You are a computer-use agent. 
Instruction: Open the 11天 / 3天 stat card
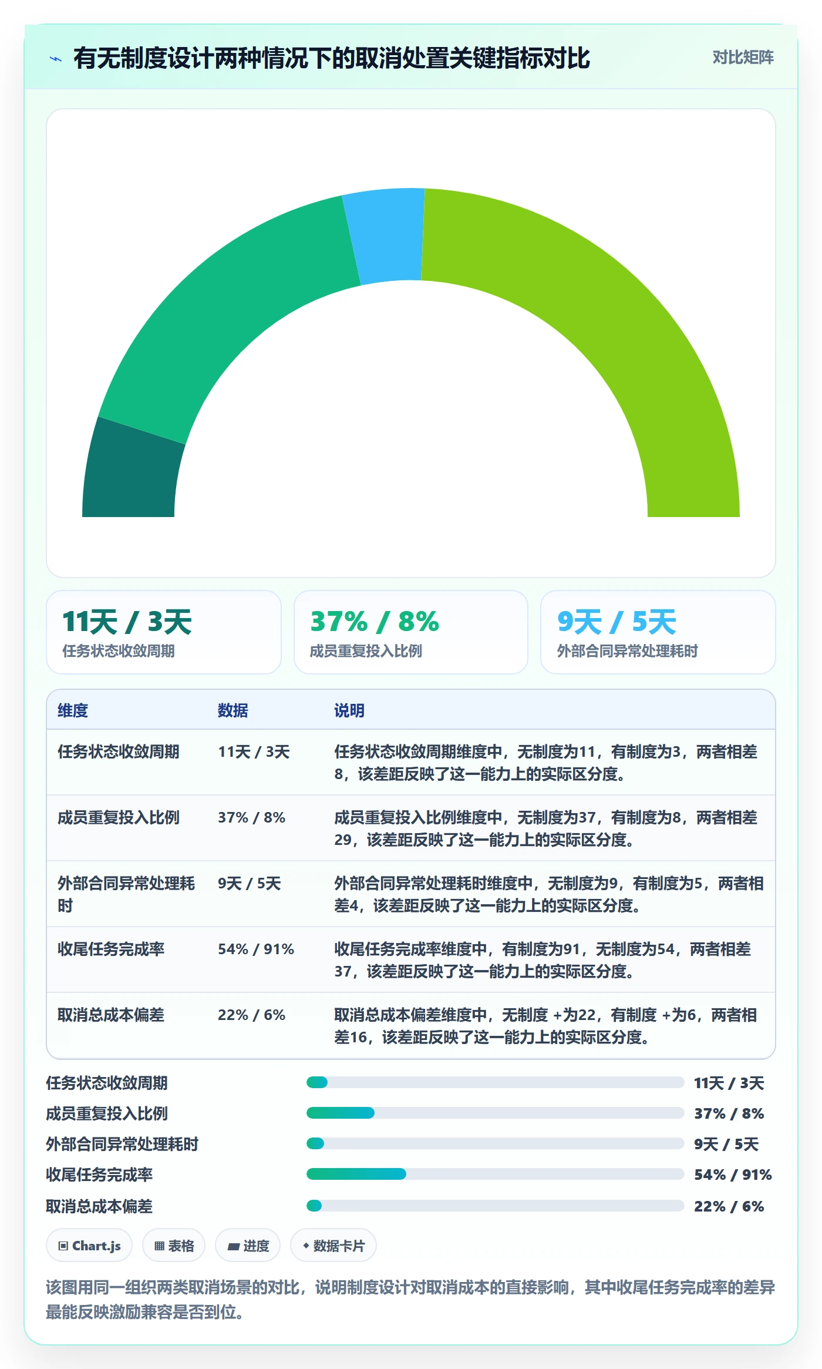coord(164,632)
